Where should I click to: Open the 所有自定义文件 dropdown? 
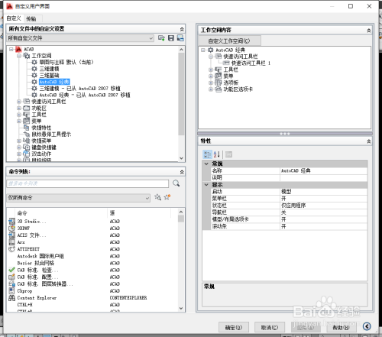click(151, 38)
